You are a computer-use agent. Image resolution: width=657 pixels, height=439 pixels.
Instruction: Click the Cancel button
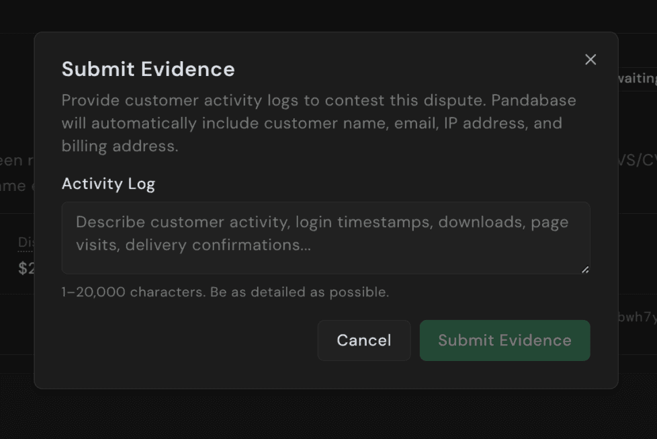click(x=363, y=340)
